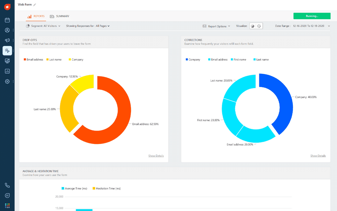The image size is (337, 211).
Task: Toggle Average Time (ms) legend item
Action: tap(74, 189)
